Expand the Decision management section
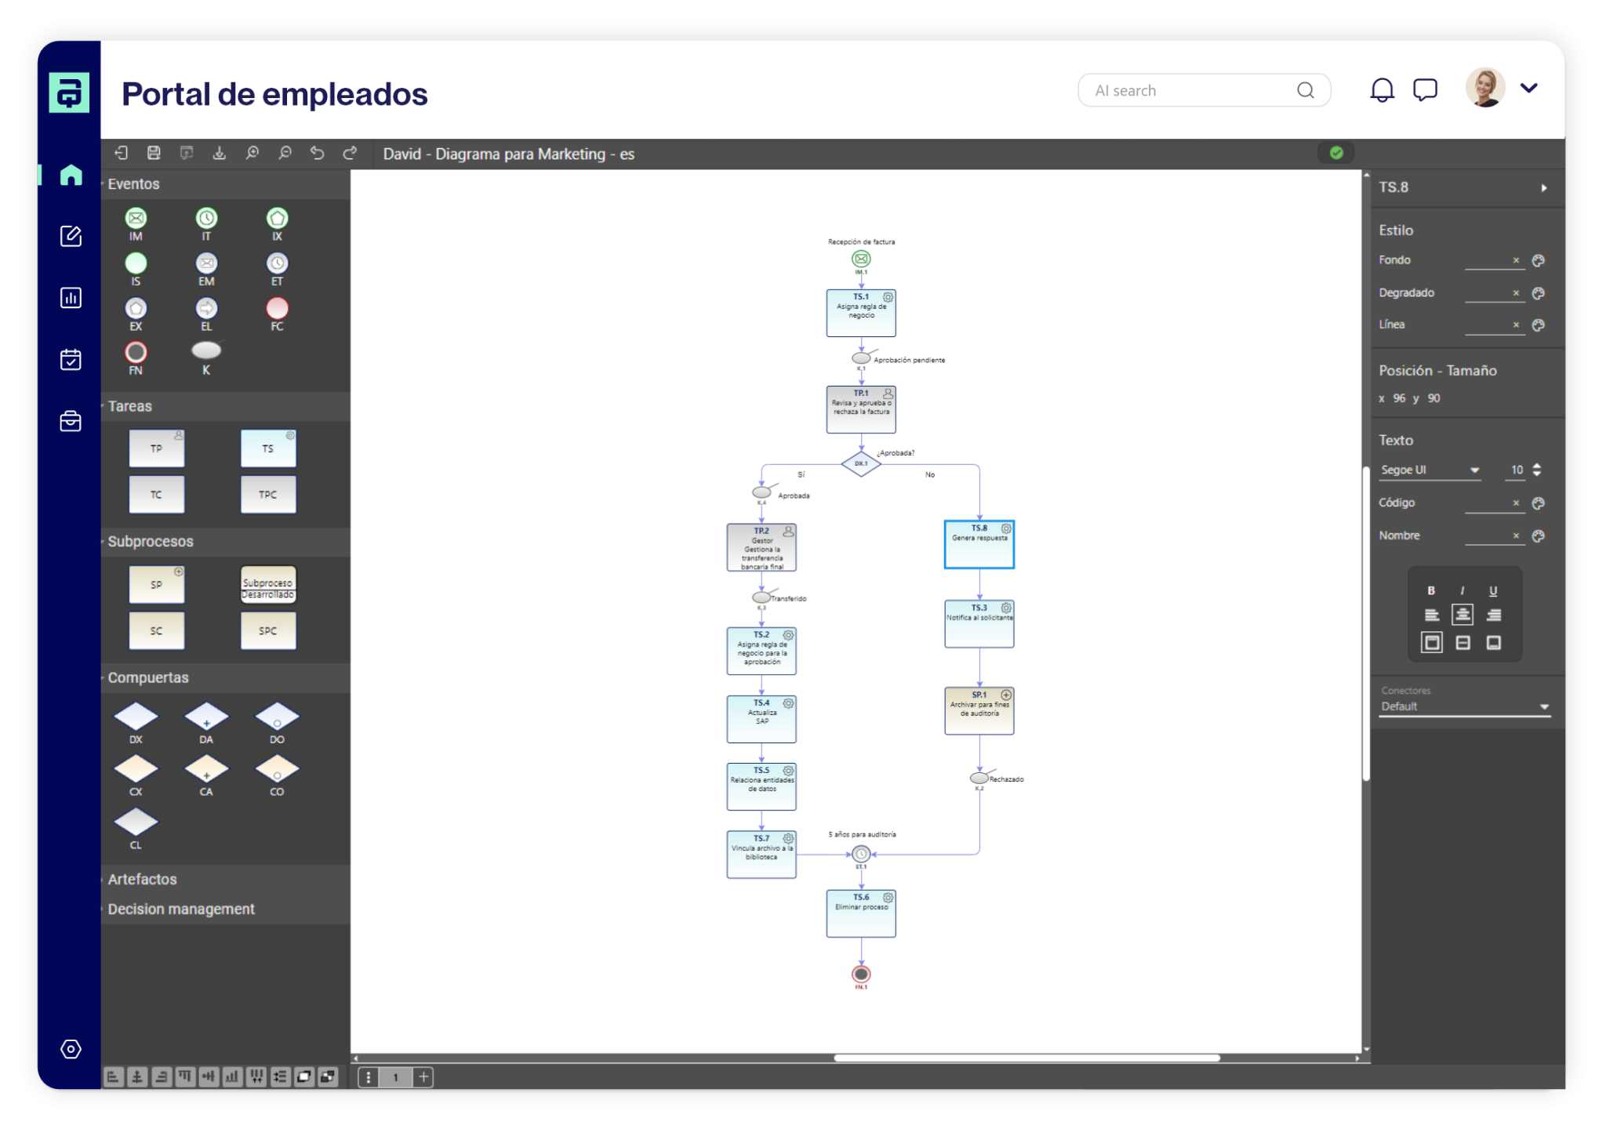 click(x=182, y=909)
